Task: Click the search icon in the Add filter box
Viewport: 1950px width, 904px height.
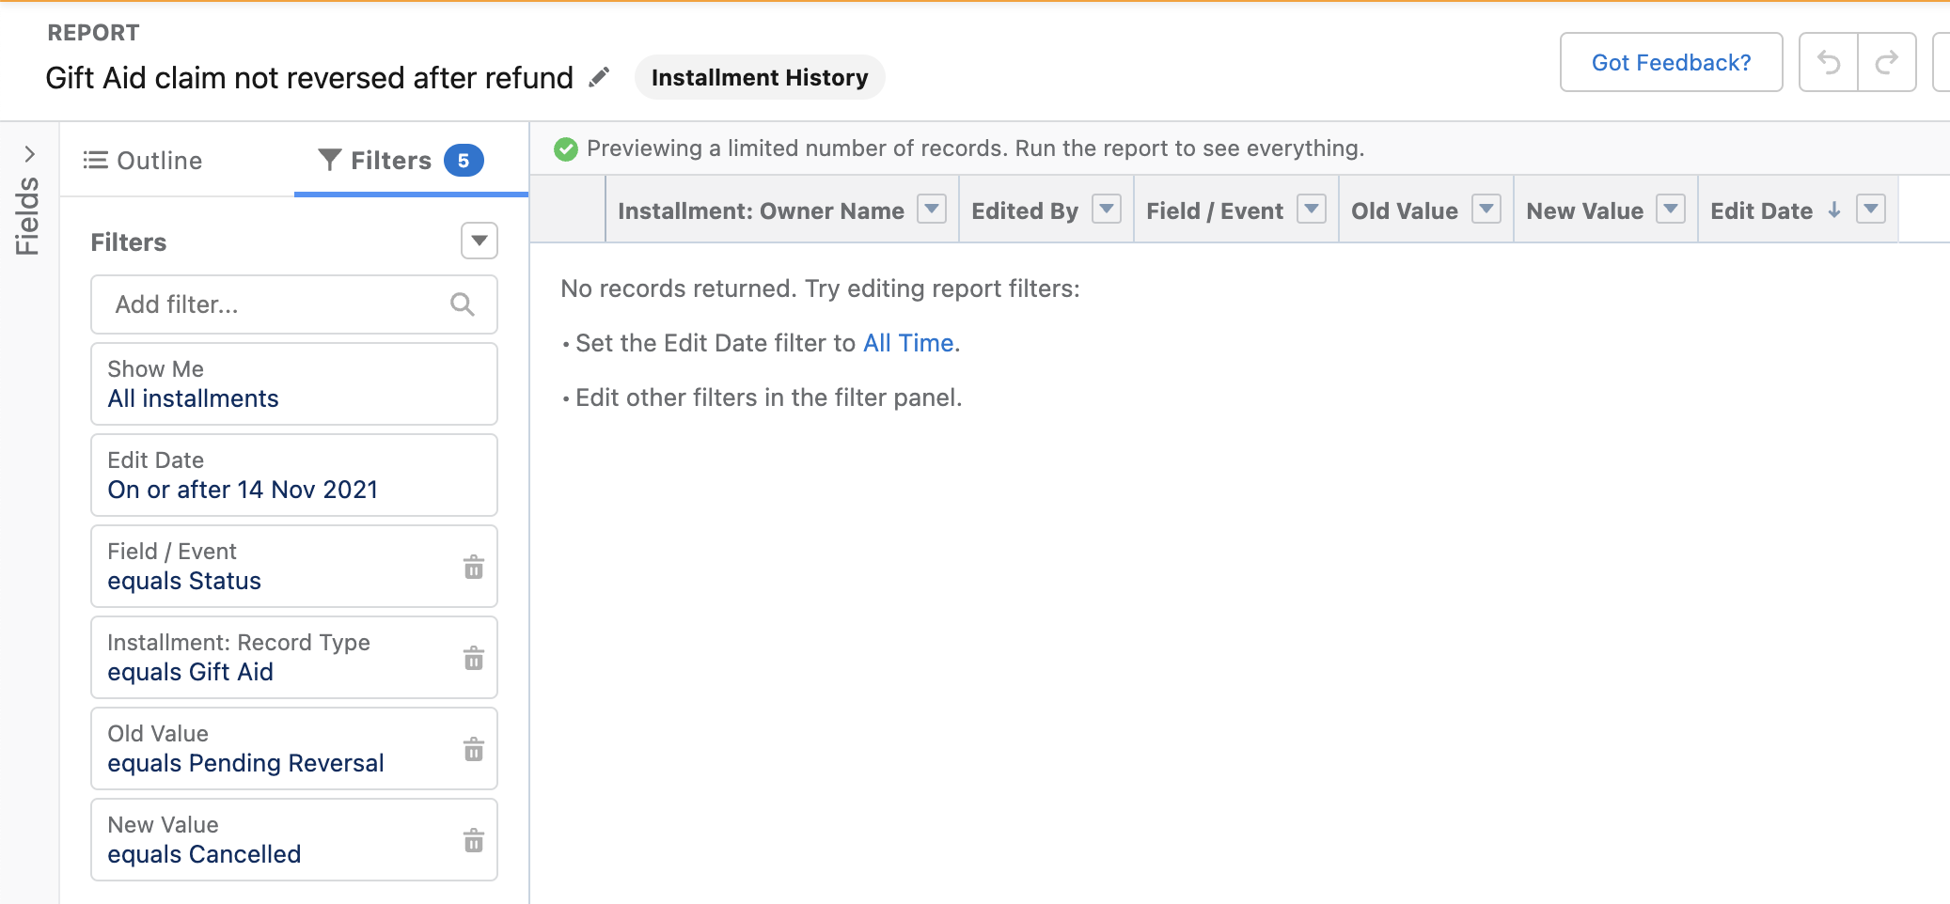Action: coord(462,304)
